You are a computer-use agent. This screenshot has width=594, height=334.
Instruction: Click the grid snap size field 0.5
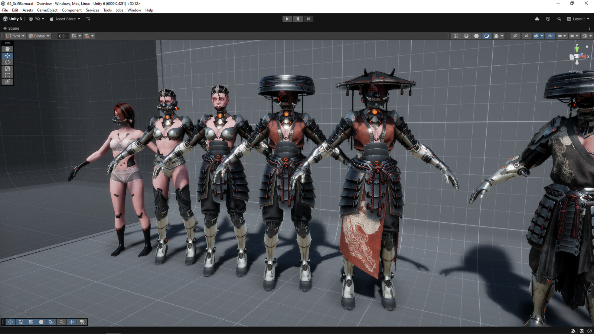(62, 36)
